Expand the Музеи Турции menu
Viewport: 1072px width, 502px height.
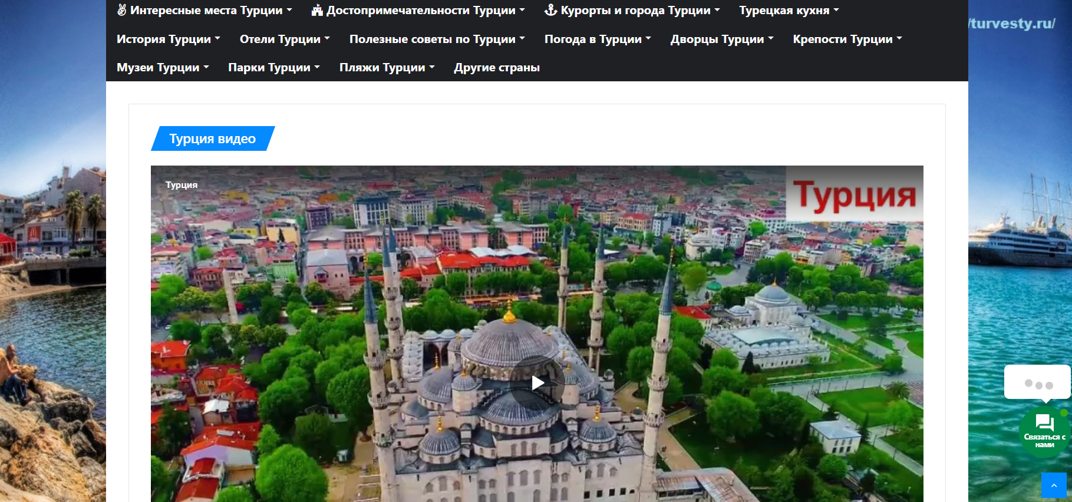tap(163, 68)
